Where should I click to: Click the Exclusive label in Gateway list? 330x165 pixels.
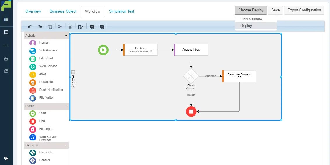pyautogui.click(x=46, y=152)
